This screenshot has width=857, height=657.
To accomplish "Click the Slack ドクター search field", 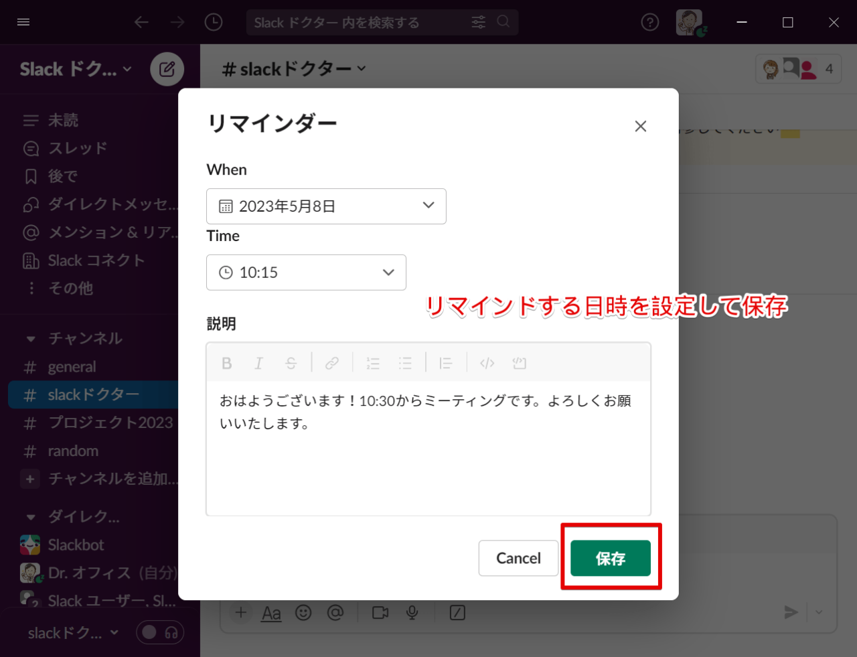I will point(382,22).
